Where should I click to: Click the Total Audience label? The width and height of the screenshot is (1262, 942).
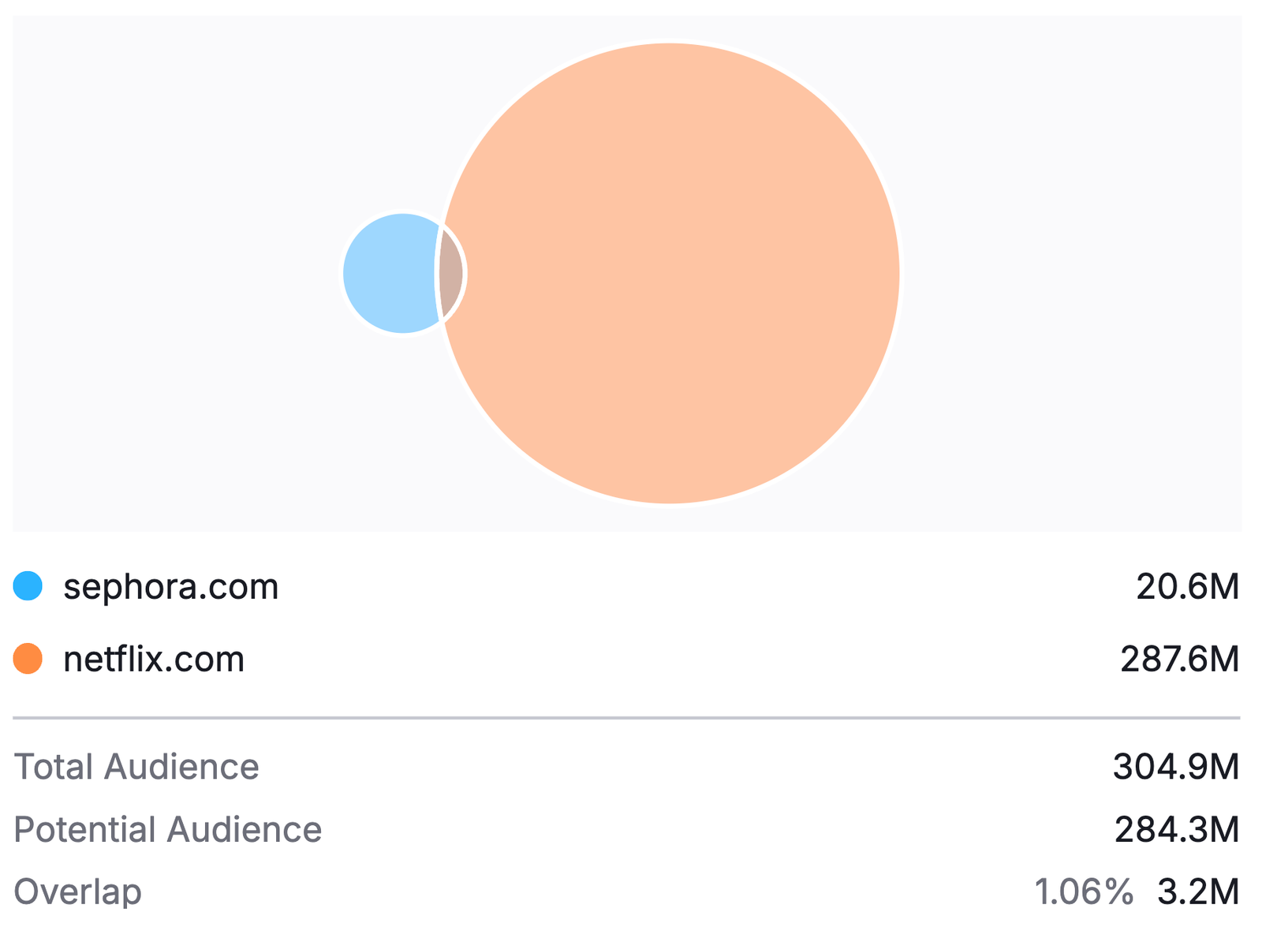click(x=136, y=767)
